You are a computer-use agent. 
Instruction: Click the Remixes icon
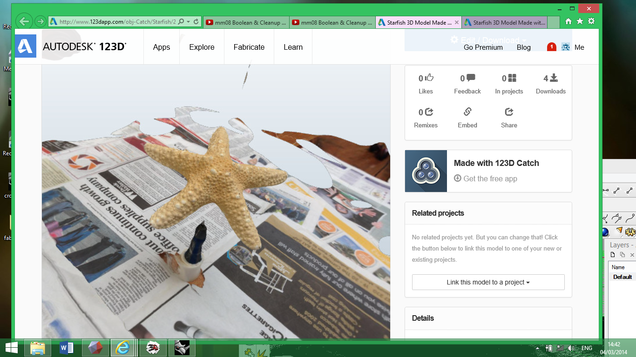pos(429,112)
